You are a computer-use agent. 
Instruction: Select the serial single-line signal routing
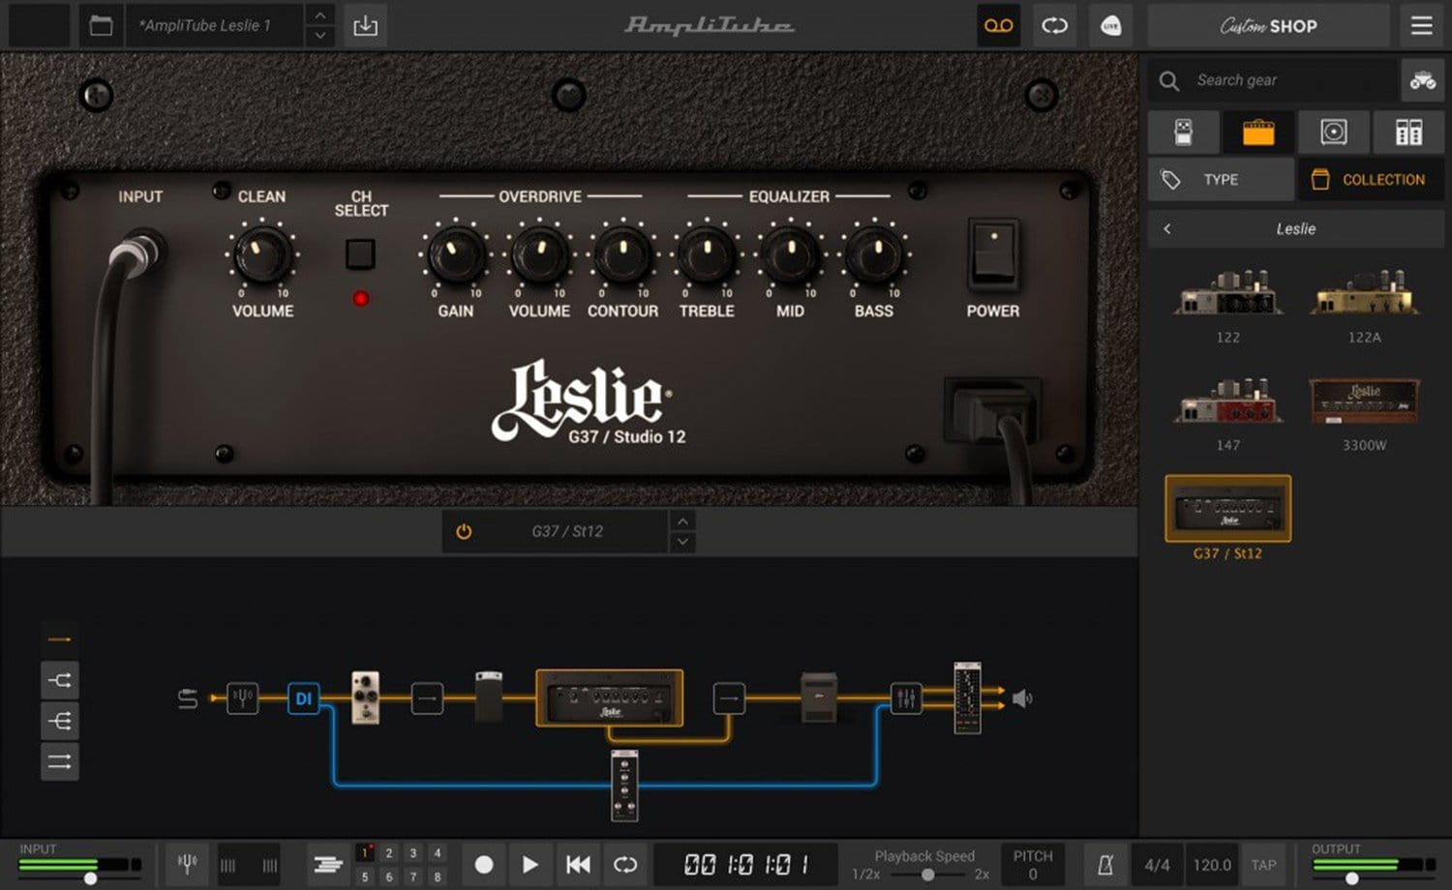point(59,639)
